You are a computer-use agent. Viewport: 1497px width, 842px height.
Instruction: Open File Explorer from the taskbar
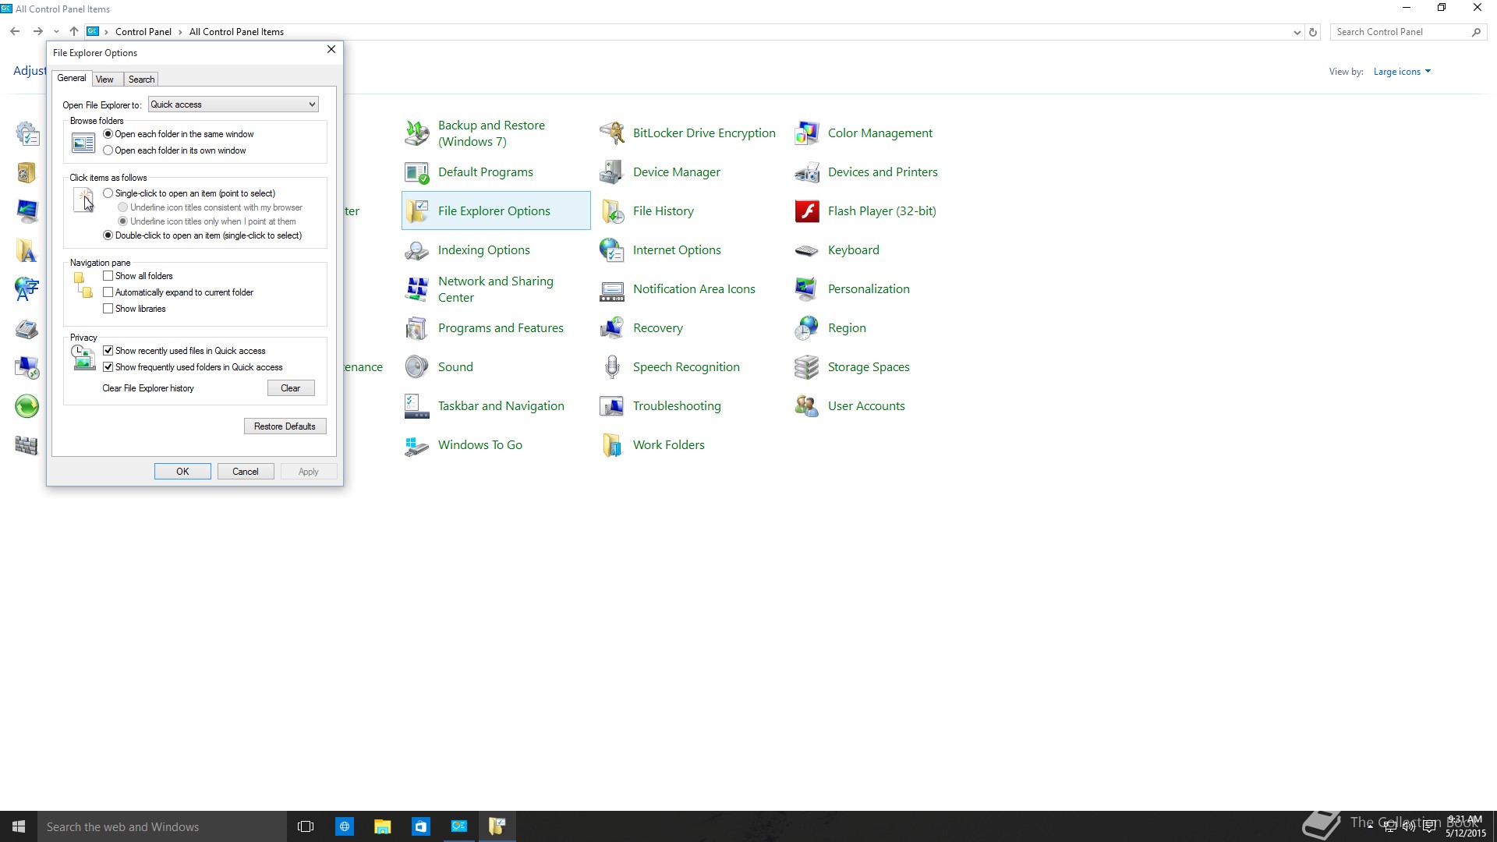pyautogui.click(x=382, y=826)
